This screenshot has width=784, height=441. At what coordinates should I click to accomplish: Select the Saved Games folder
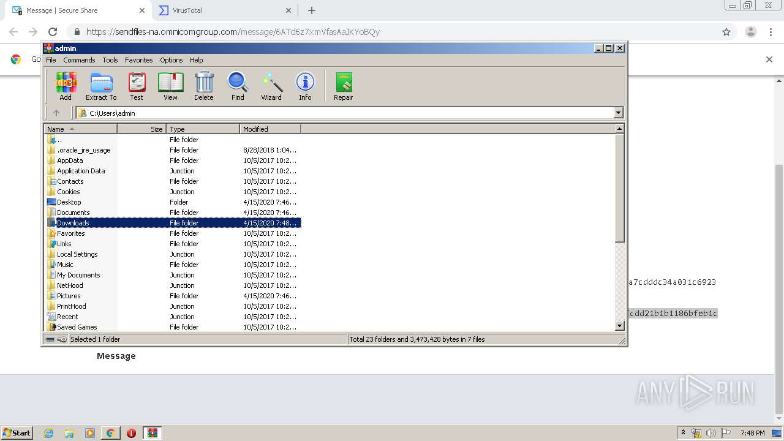172,327
